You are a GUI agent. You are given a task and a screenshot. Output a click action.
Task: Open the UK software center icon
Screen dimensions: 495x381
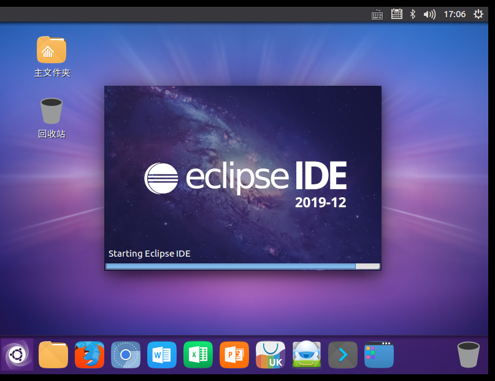click(x=271, y=355)
